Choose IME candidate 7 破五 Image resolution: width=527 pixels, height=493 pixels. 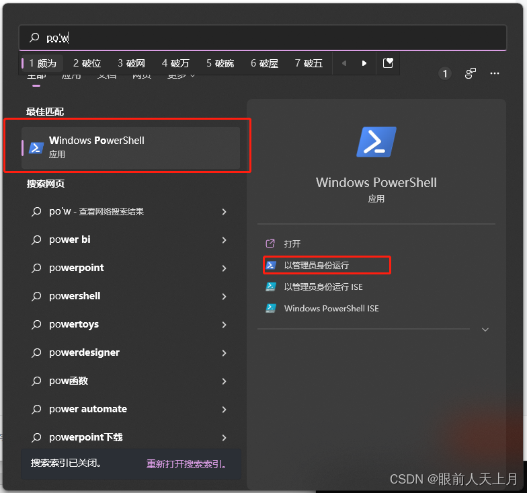tap(309, 63)
